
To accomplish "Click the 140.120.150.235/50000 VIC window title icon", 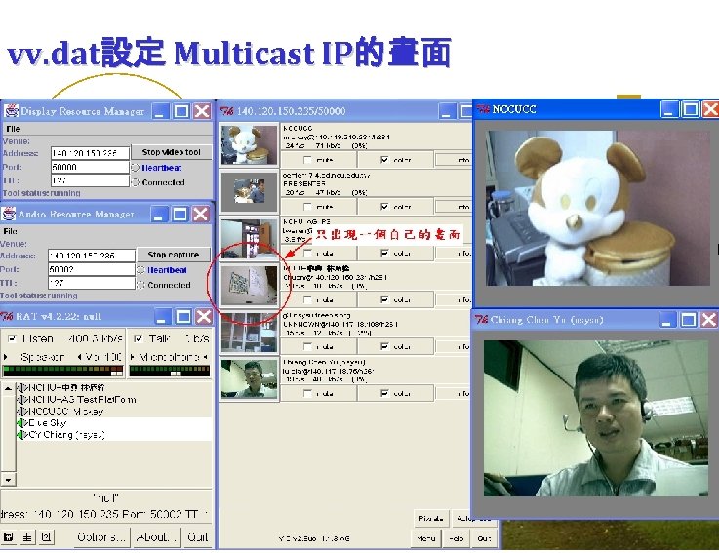I will click(x=226, y=111).
